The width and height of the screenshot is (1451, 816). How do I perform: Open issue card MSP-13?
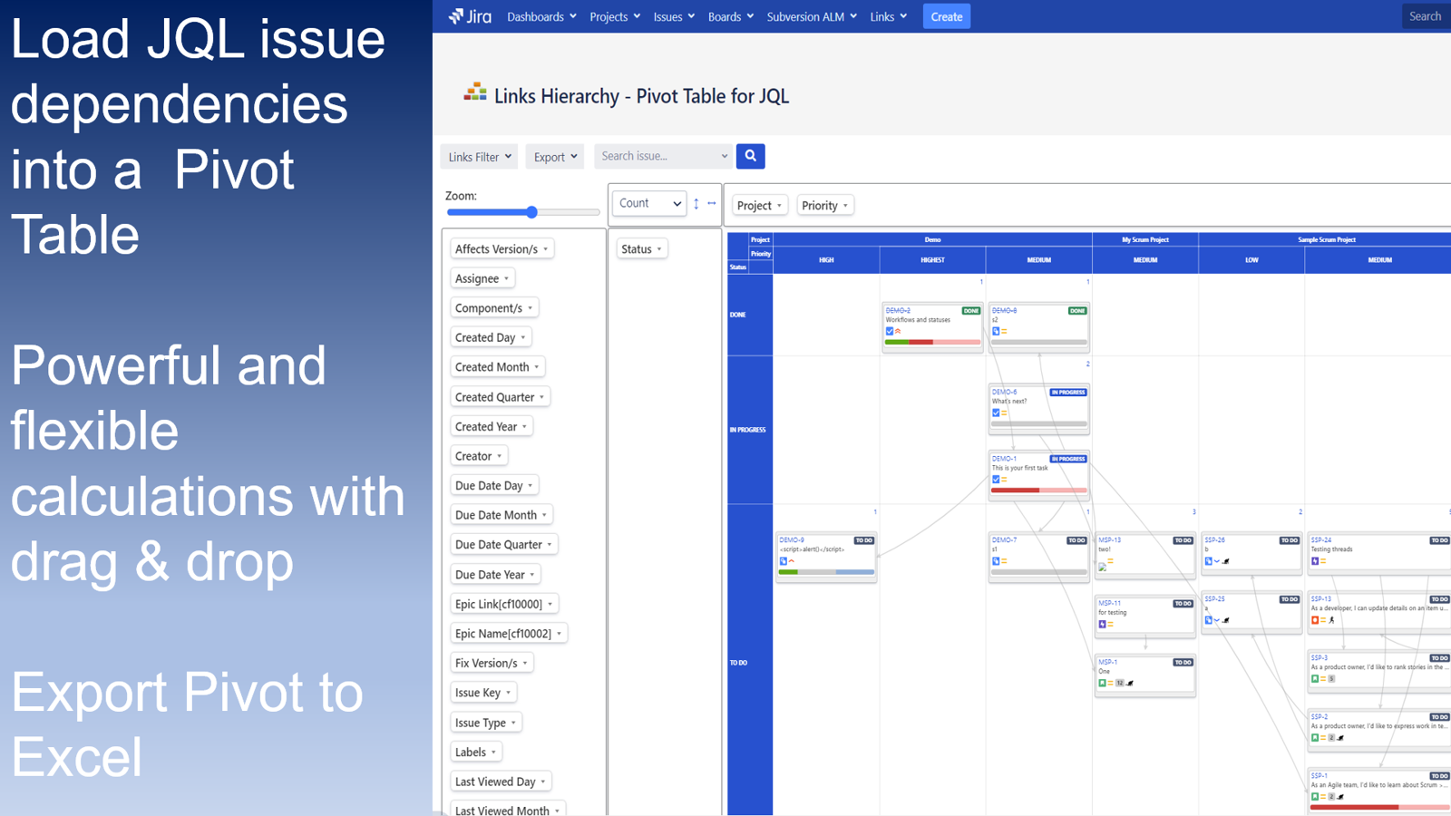pos(1144,554)
